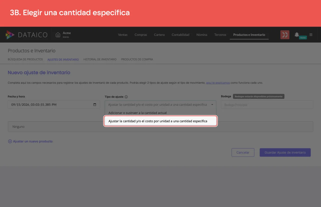The width and height of the screenshot is (321, 207).
Task: Follow the 'aquí te explicamos' link
Action: (218, 83)
